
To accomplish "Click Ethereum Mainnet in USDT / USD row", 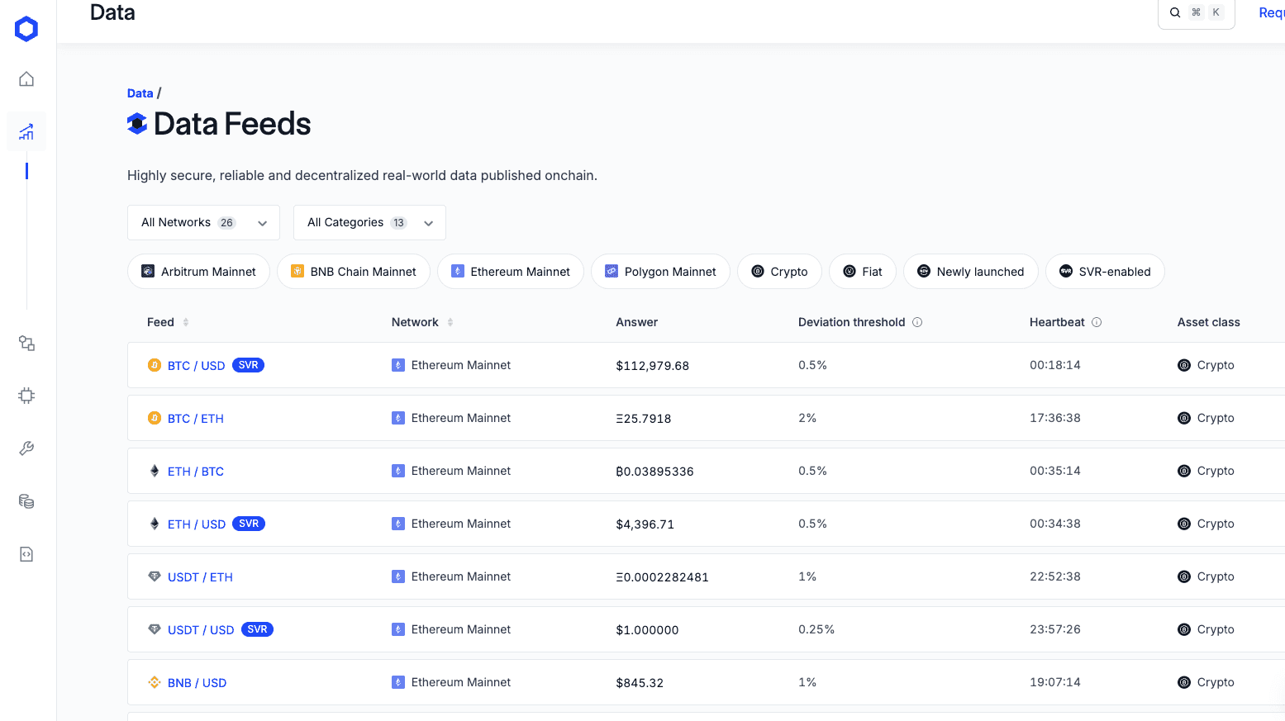I will click(x=460, y=629).
